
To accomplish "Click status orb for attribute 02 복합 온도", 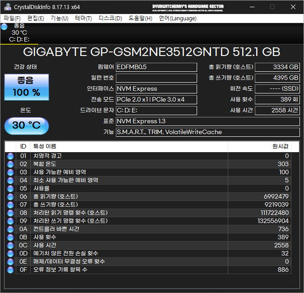I will [x=10, y=164].
